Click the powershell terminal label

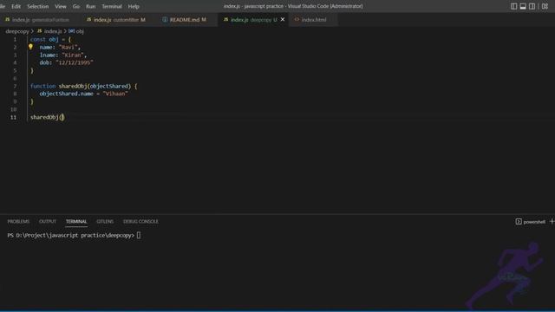pyautogui.click(x=534, y=222)
